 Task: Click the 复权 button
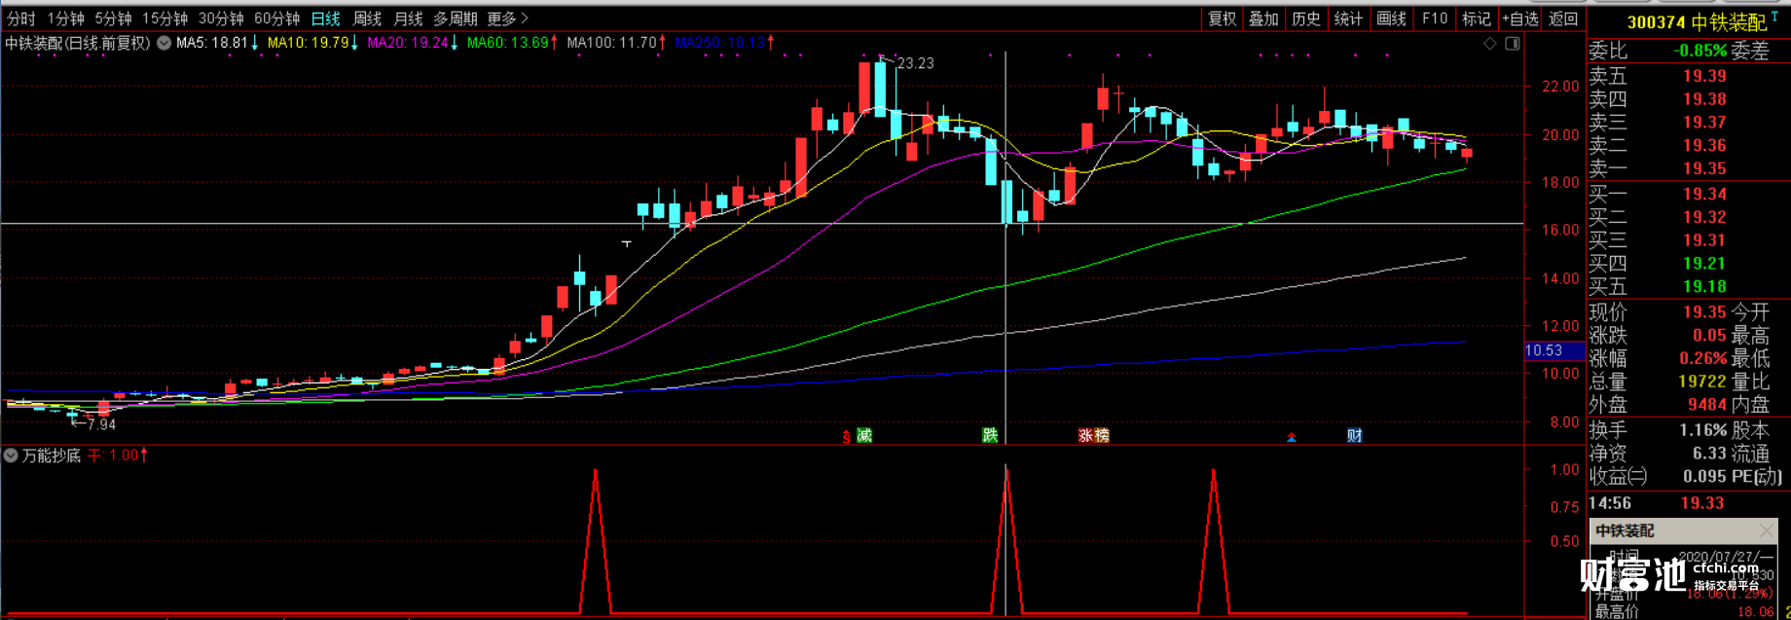point(1222,18)
